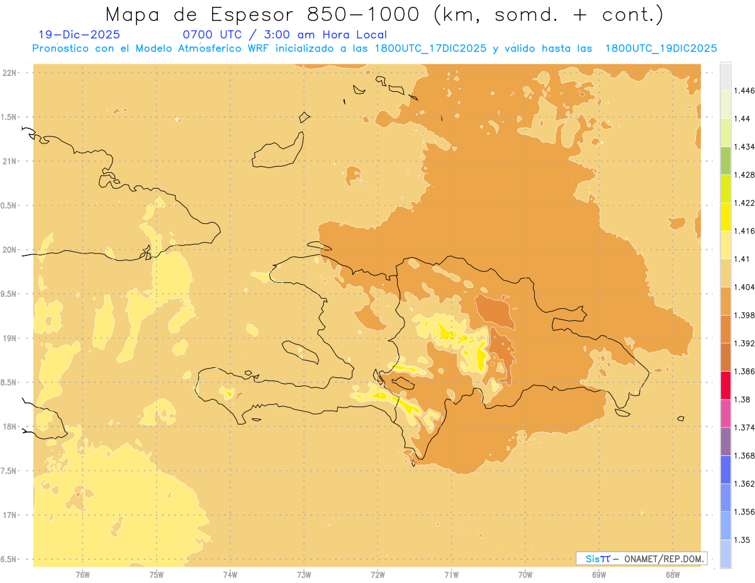Click the longitude axis label 71W
The height and width of the screenshot is (583, 755).
[x=451, y=574]
